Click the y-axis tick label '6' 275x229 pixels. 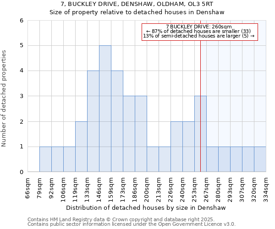[x=22, y=21]
